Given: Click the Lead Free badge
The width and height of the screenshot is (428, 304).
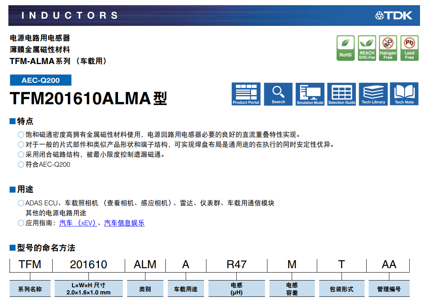Looking at the screenshot, I should click(409, 48).
